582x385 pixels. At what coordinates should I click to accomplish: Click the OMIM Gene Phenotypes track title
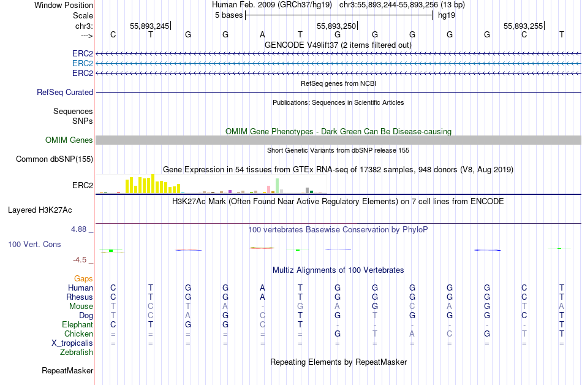pyautogui.click(x=338, y=131)
